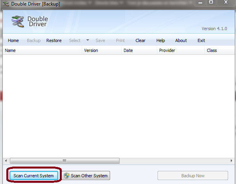Click the shield icon on Scan Other System
The width and height of the screenshot is (236, 184).
click(x=67, y=176)
